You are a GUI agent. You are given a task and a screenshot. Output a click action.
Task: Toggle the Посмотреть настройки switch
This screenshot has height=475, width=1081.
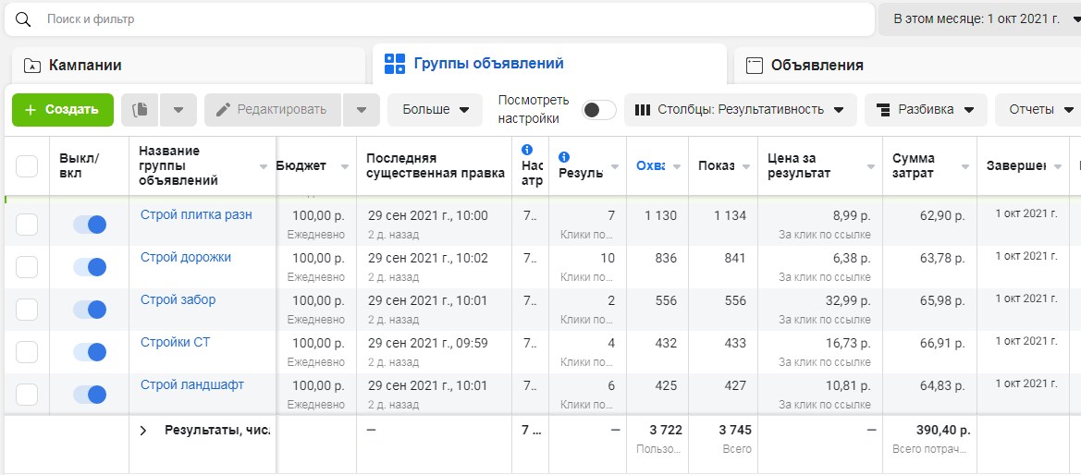598,110
